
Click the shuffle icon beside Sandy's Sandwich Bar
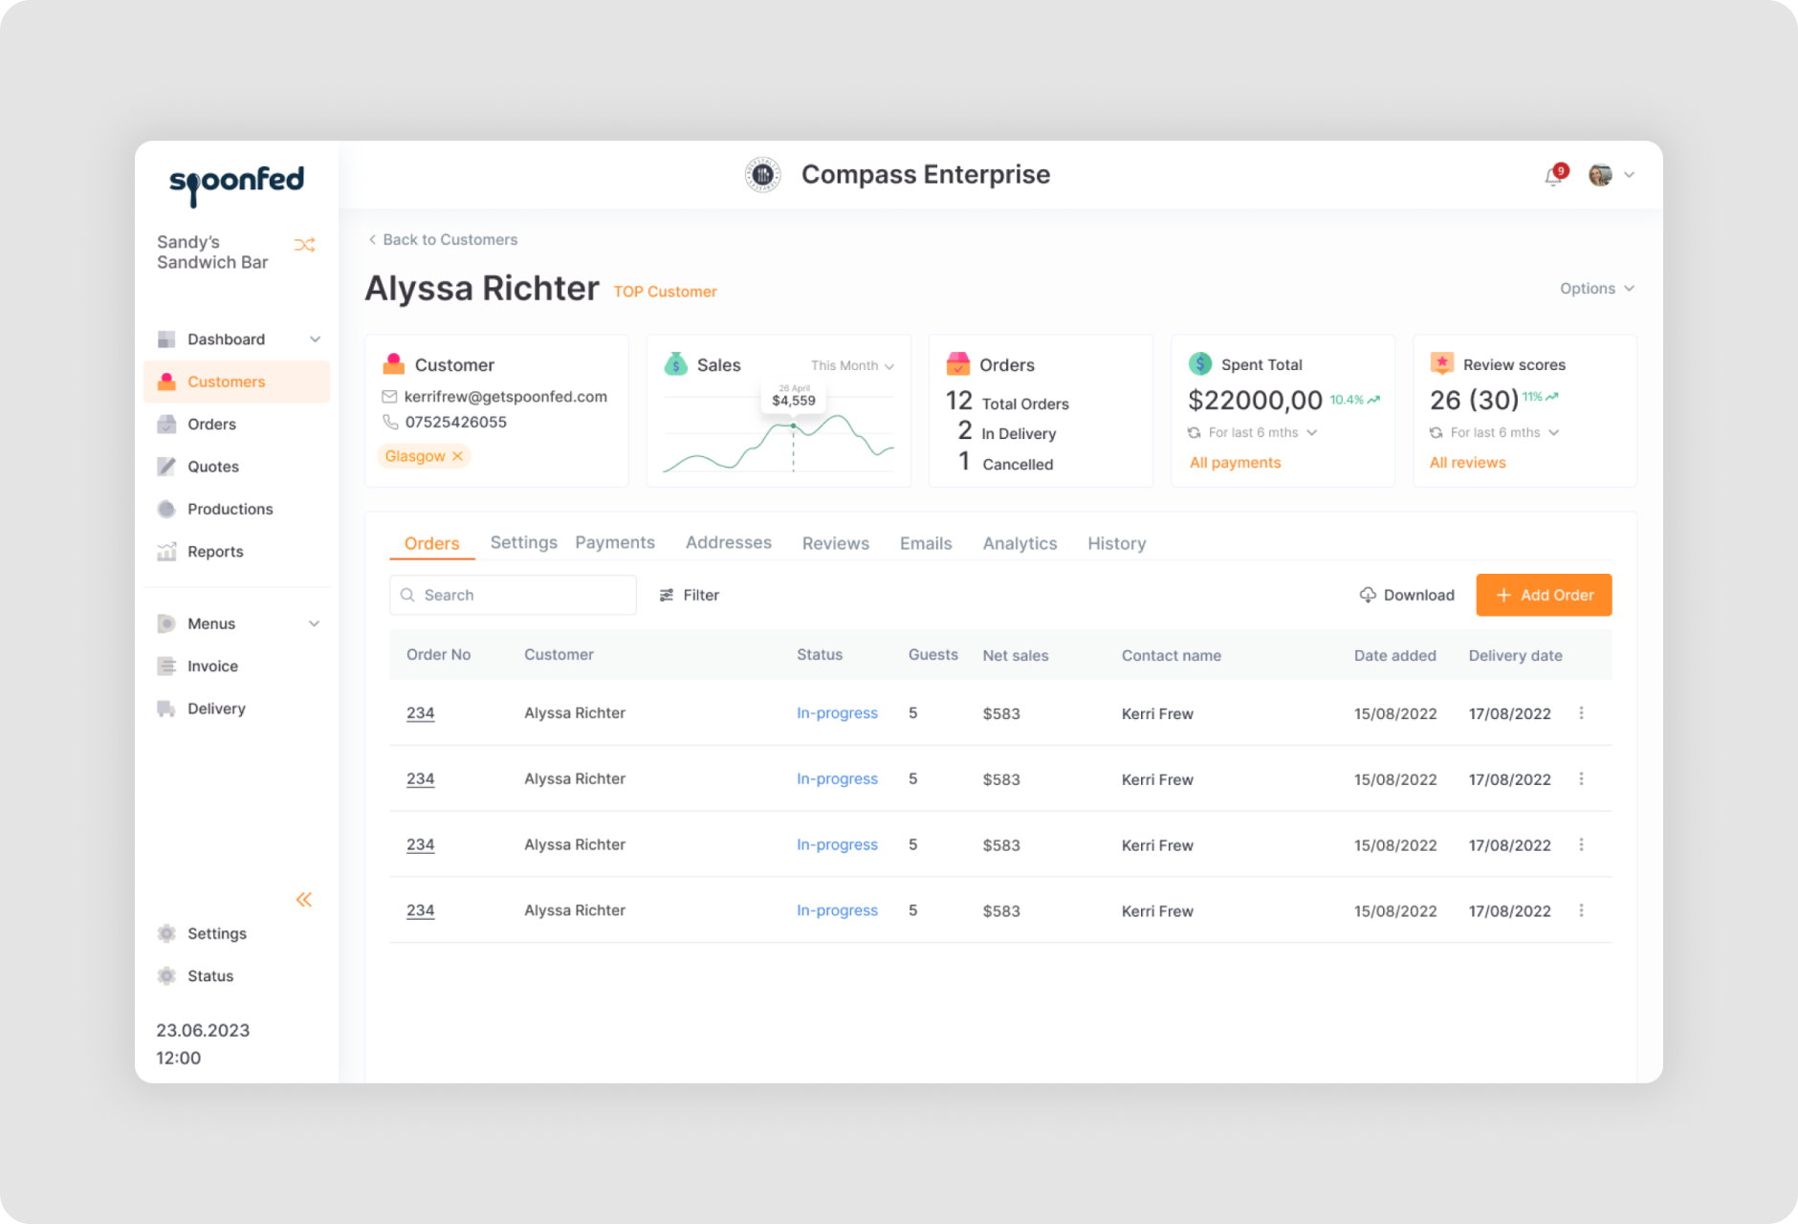(x=304, y=245)
